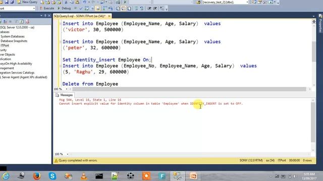Click the 'Delete from Employee' line
The height and width of the screenshot is (181, 323).
click(x=90, y=84)
